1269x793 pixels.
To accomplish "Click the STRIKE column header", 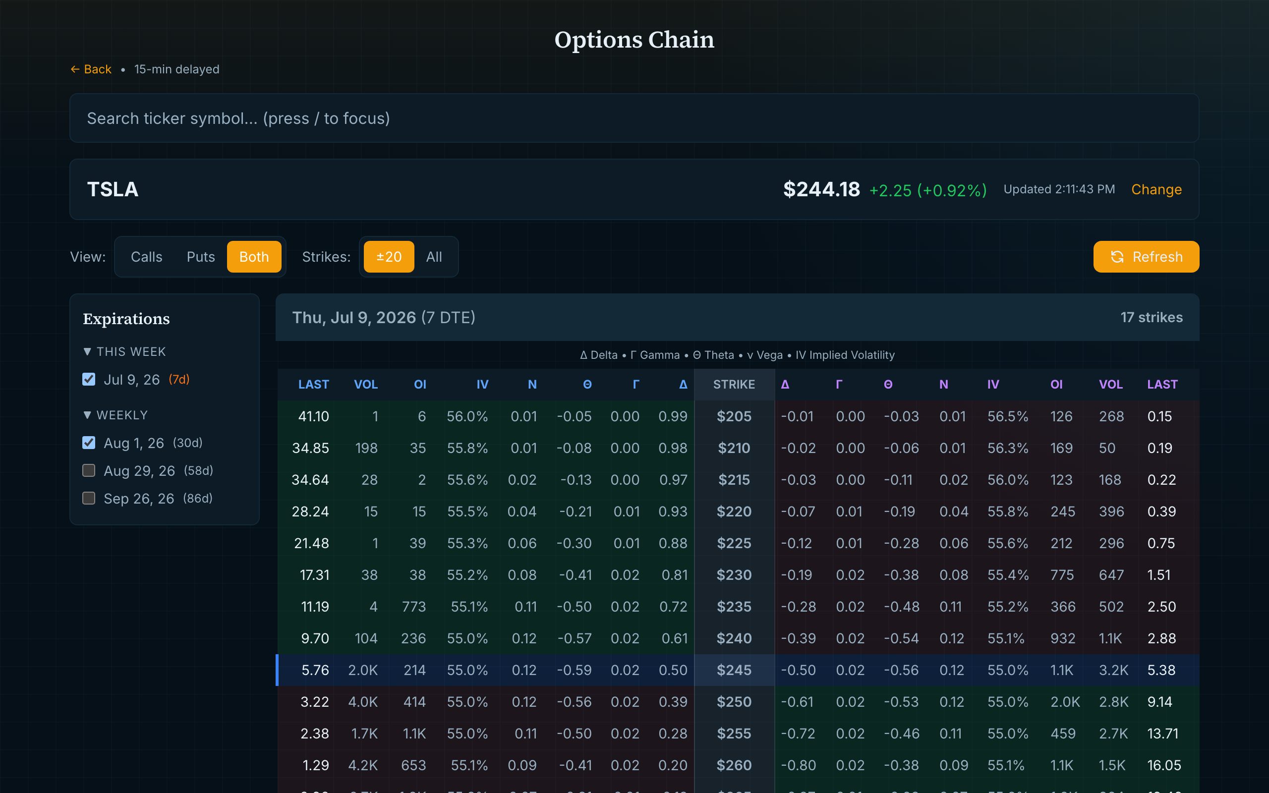I will [734, 385].
